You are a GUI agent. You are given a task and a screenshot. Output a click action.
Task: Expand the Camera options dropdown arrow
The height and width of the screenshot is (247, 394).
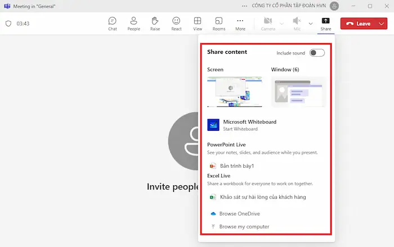[x=282, y=24]
